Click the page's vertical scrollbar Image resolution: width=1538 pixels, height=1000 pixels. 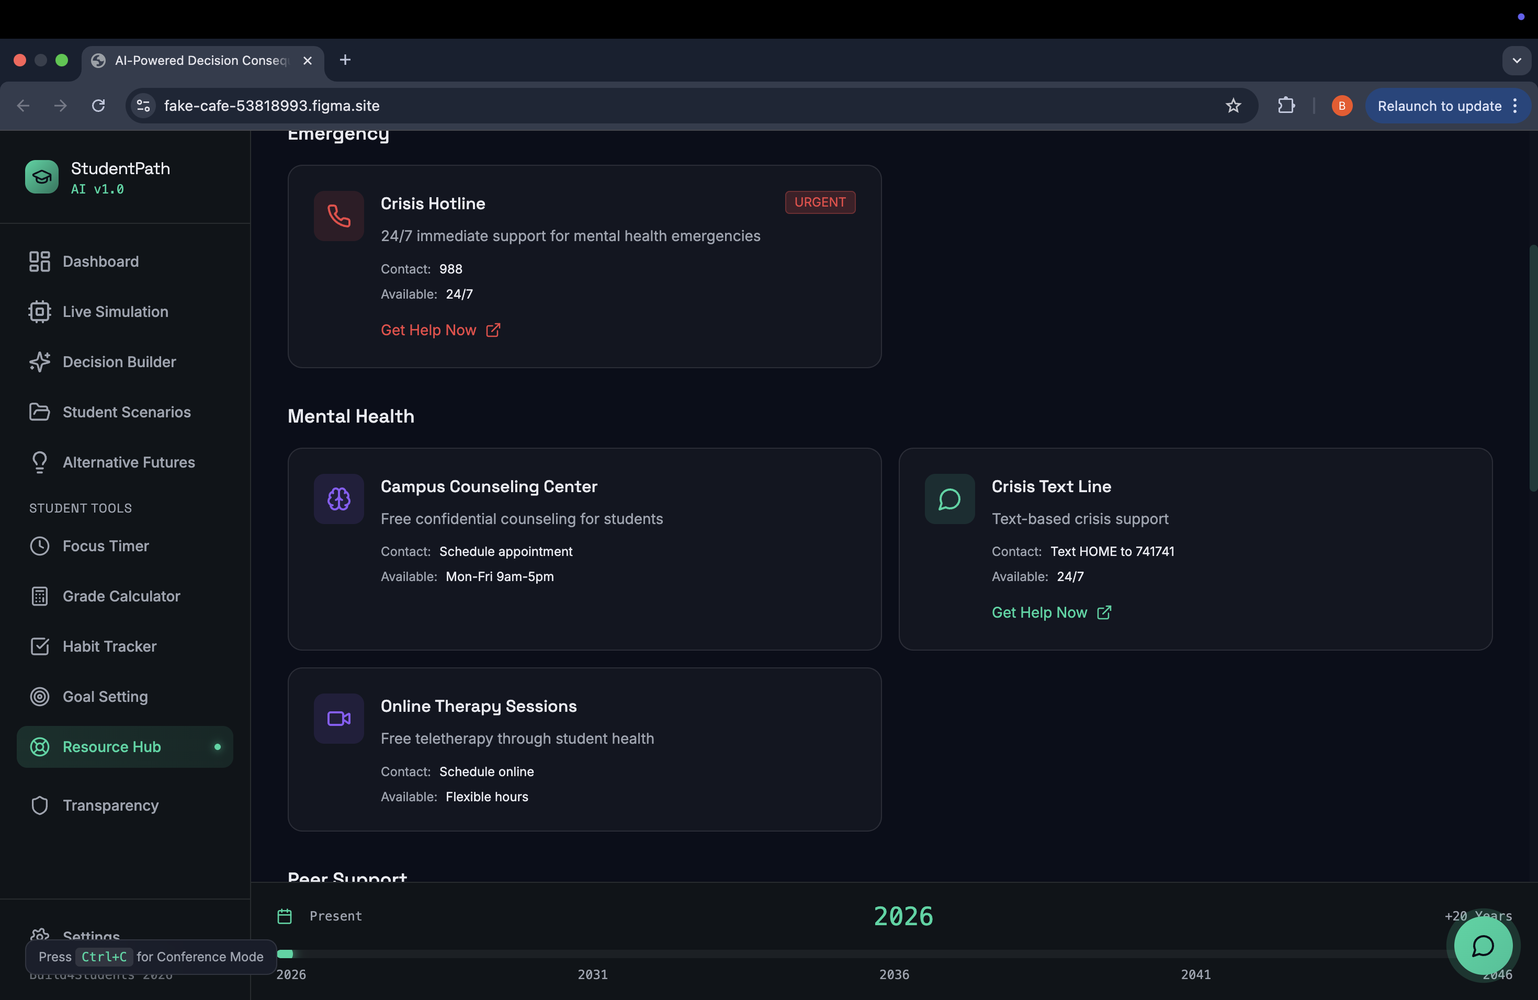(1532, 368)
